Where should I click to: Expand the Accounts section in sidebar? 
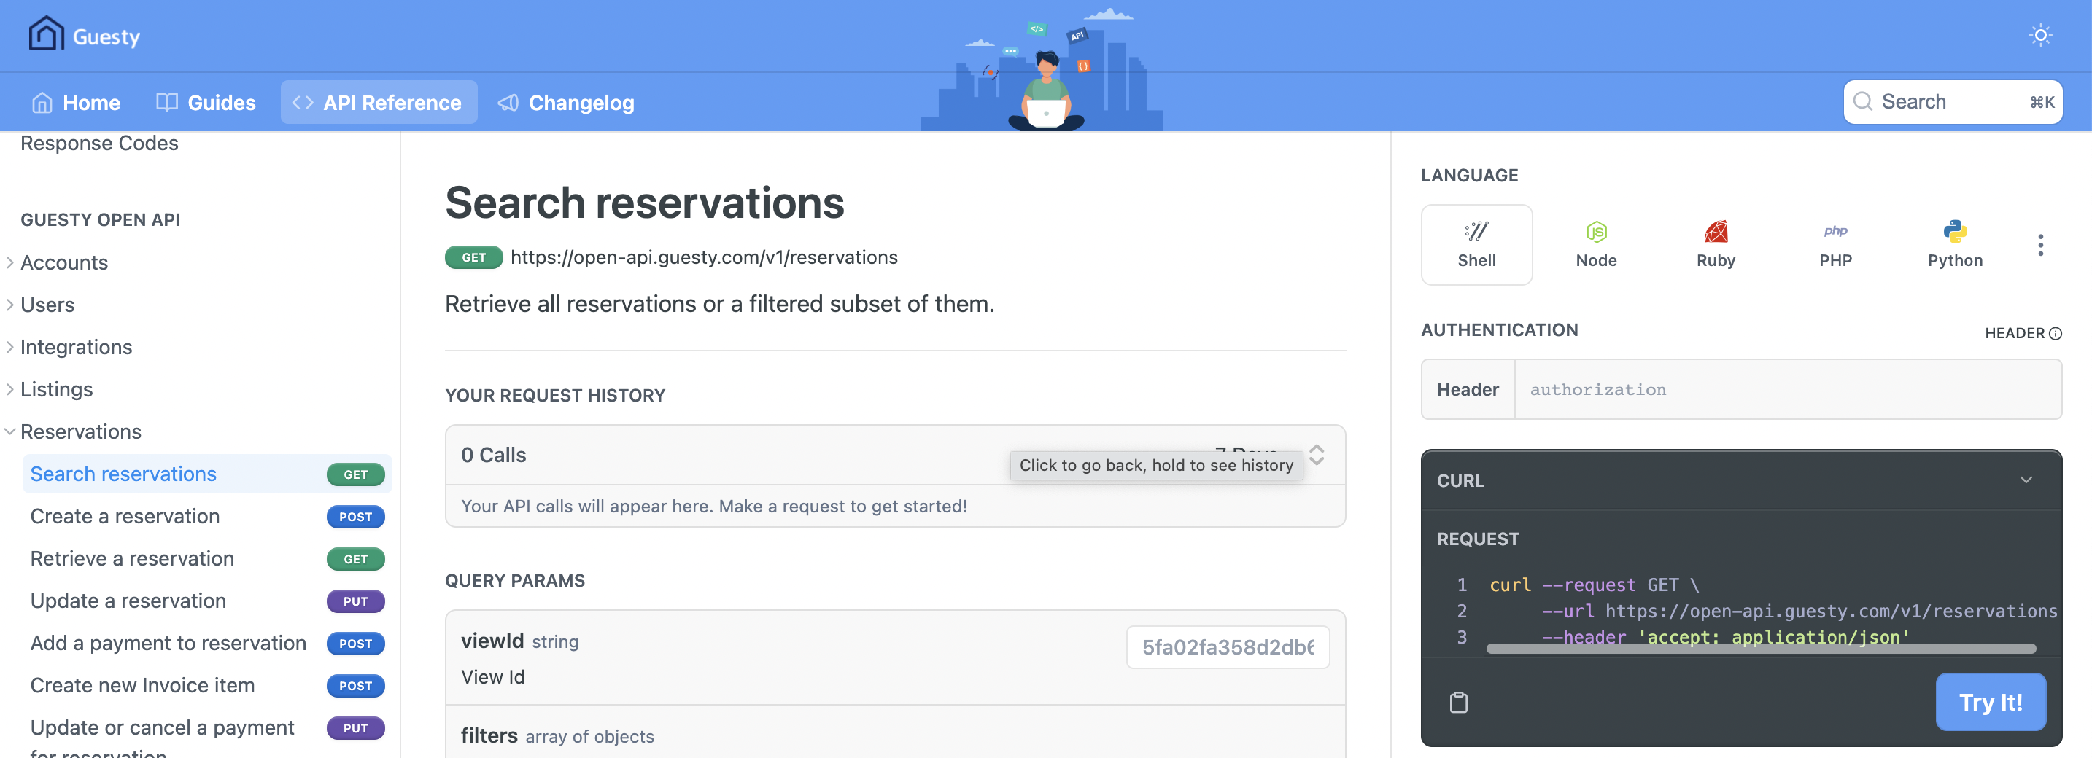pyautogui.click(x=10, y=262)
